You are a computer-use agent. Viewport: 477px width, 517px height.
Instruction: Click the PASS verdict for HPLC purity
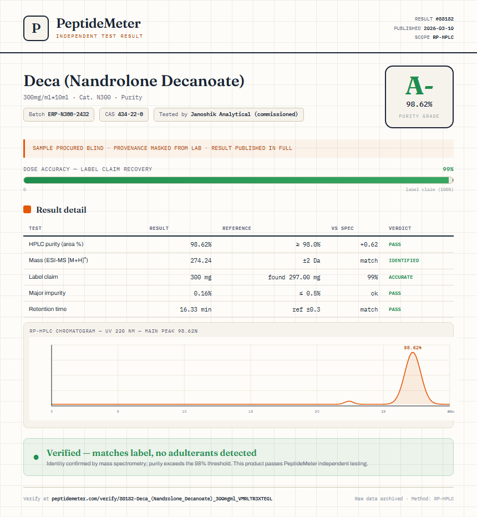click(x=395, y=244)
